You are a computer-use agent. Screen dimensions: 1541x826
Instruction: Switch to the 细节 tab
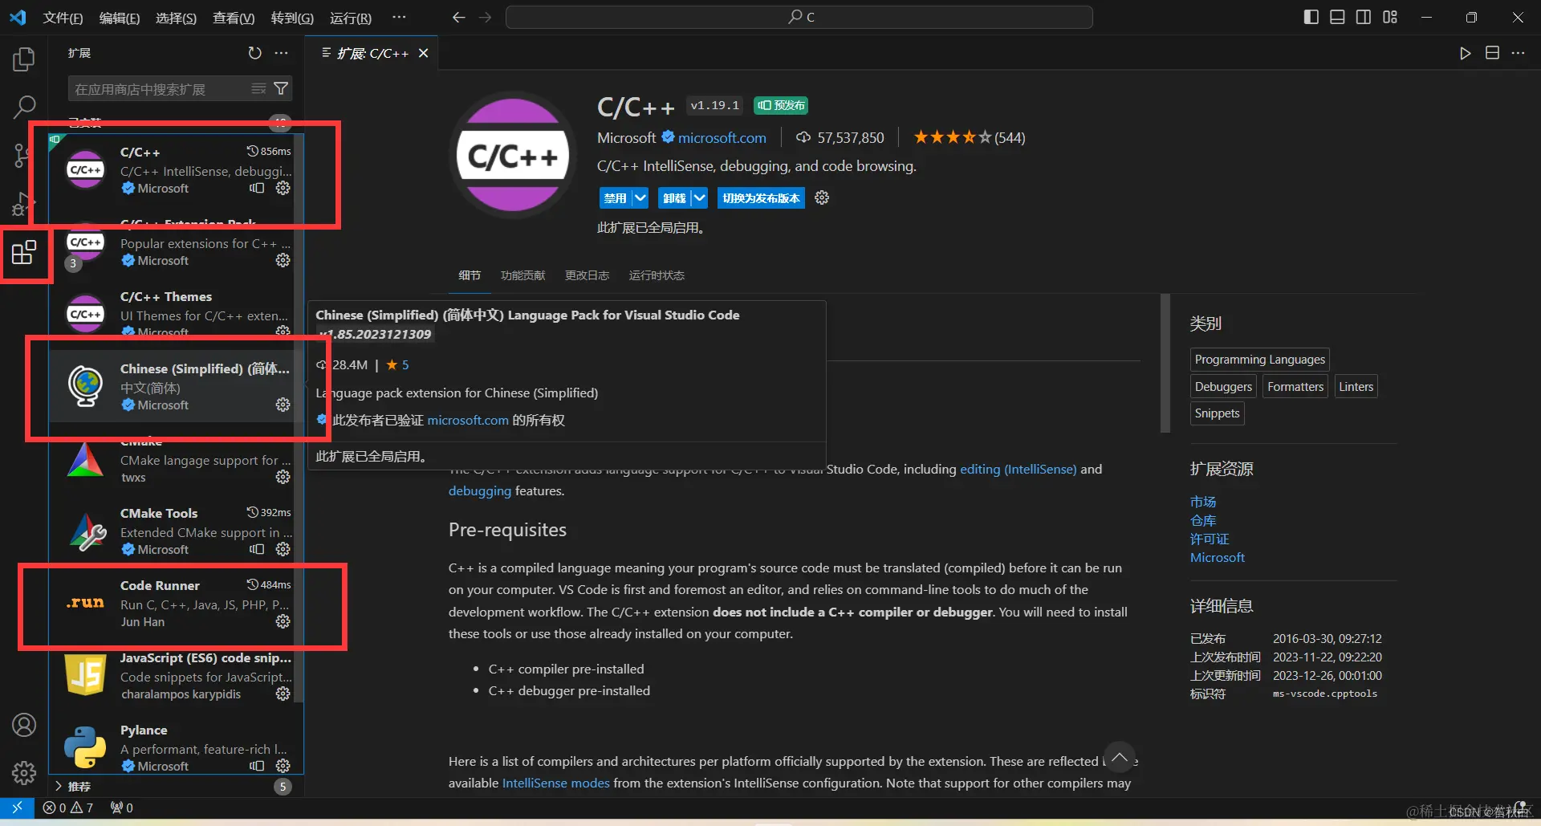point(470,275)
